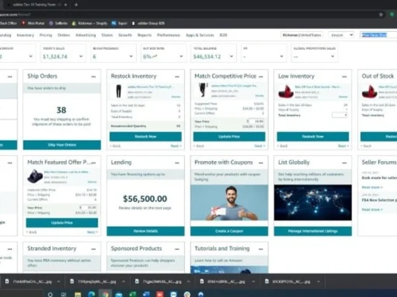
Task: Expand options for the last downloaded jpg file
Action: click(318, 281)
